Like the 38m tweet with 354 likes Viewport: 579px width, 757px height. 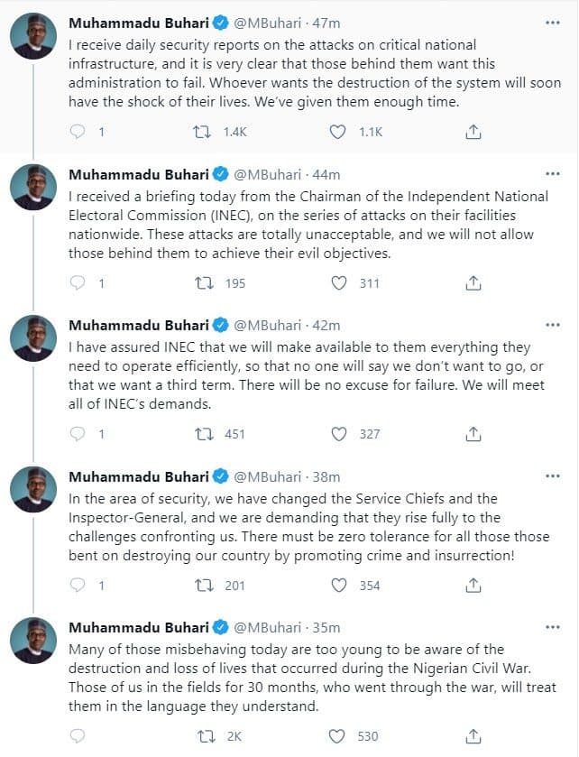coord(339,586)
